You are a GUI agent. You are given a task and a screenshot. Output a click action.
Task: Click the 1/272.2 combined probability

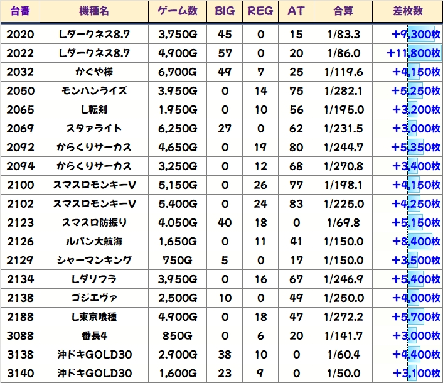pos(344,317)
